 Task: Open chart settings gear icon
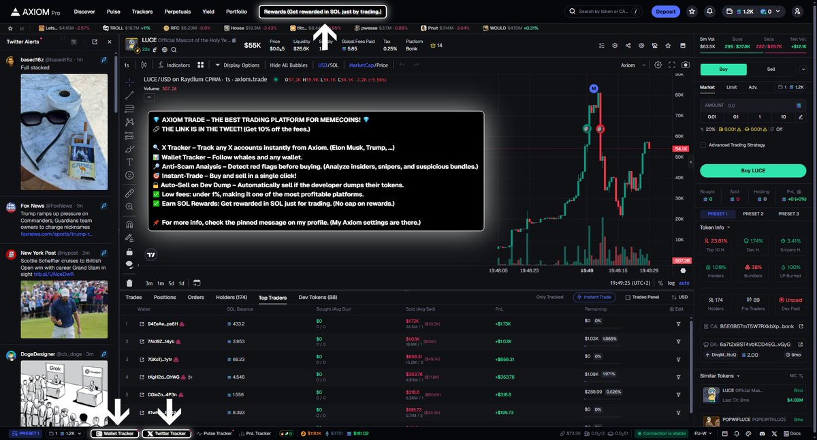[x=658, y=65]
